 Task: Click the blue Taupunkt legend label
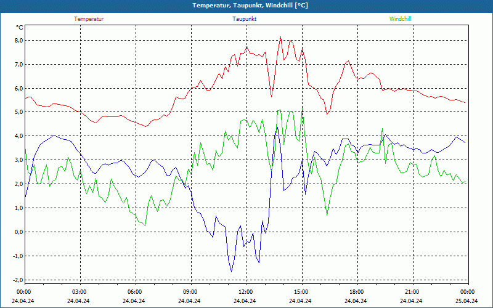244,19
